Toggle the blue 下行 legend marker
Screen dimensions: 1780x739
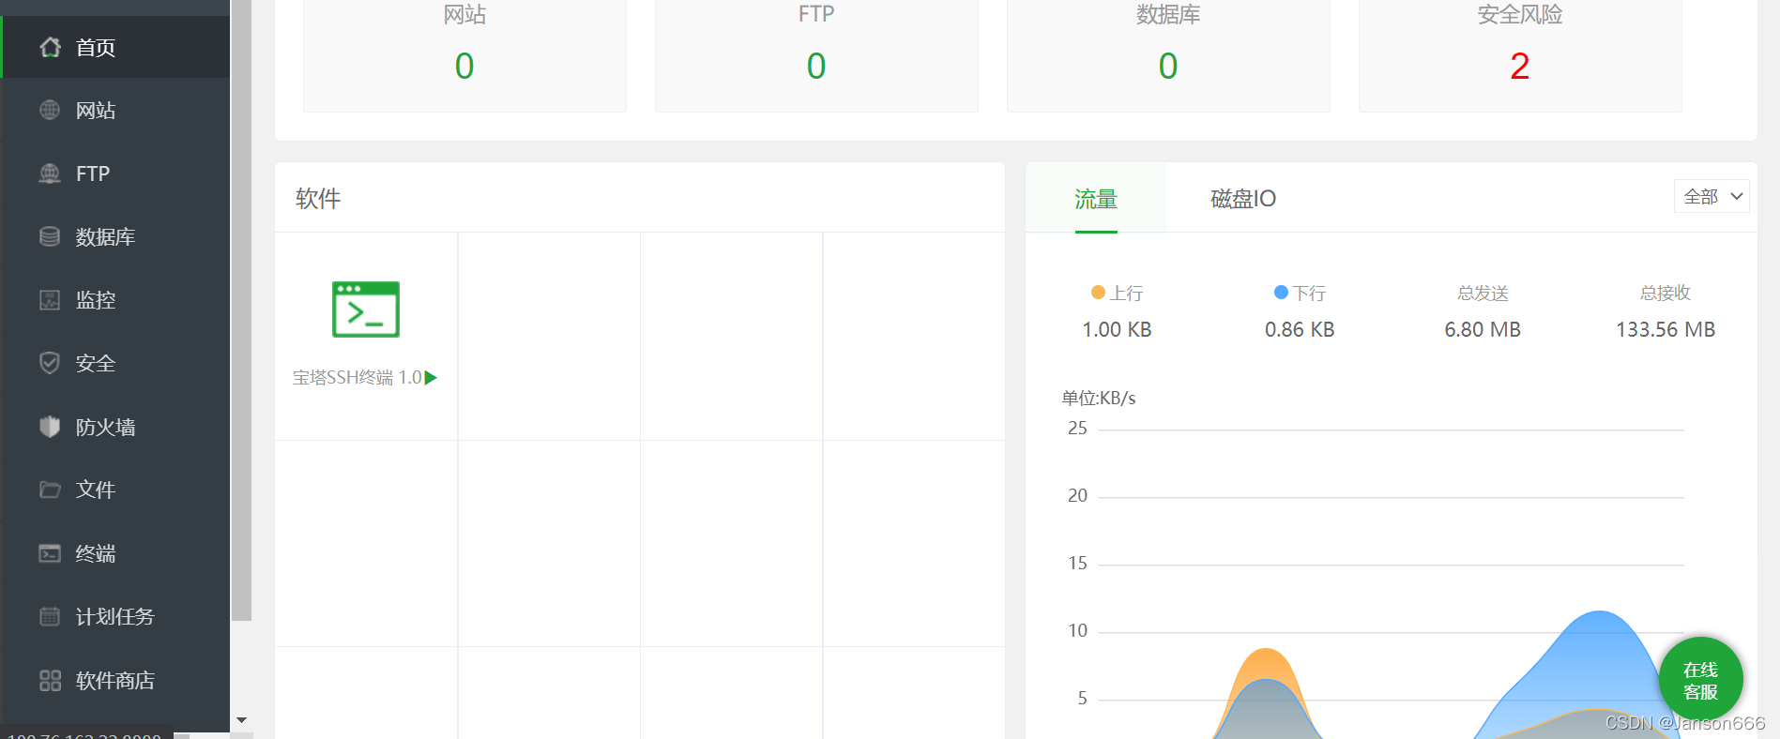coord(1281,293)
